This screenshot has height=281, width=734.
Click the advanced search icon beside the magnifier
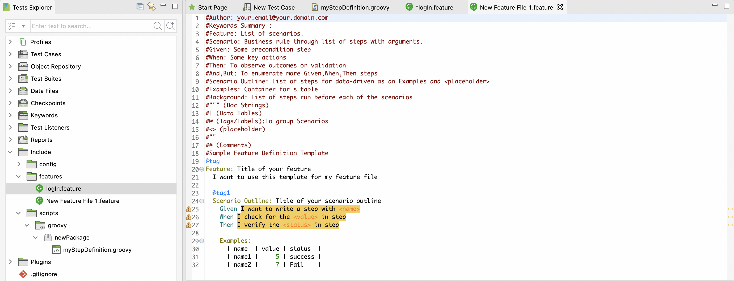(x=170, y=26)
